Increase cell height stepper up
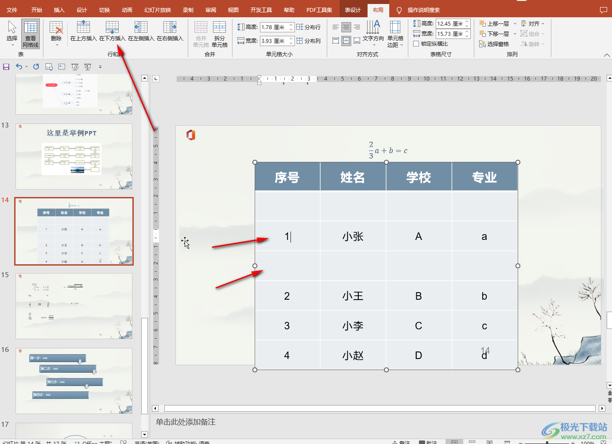The image size is (612, 444). [291, 25]
